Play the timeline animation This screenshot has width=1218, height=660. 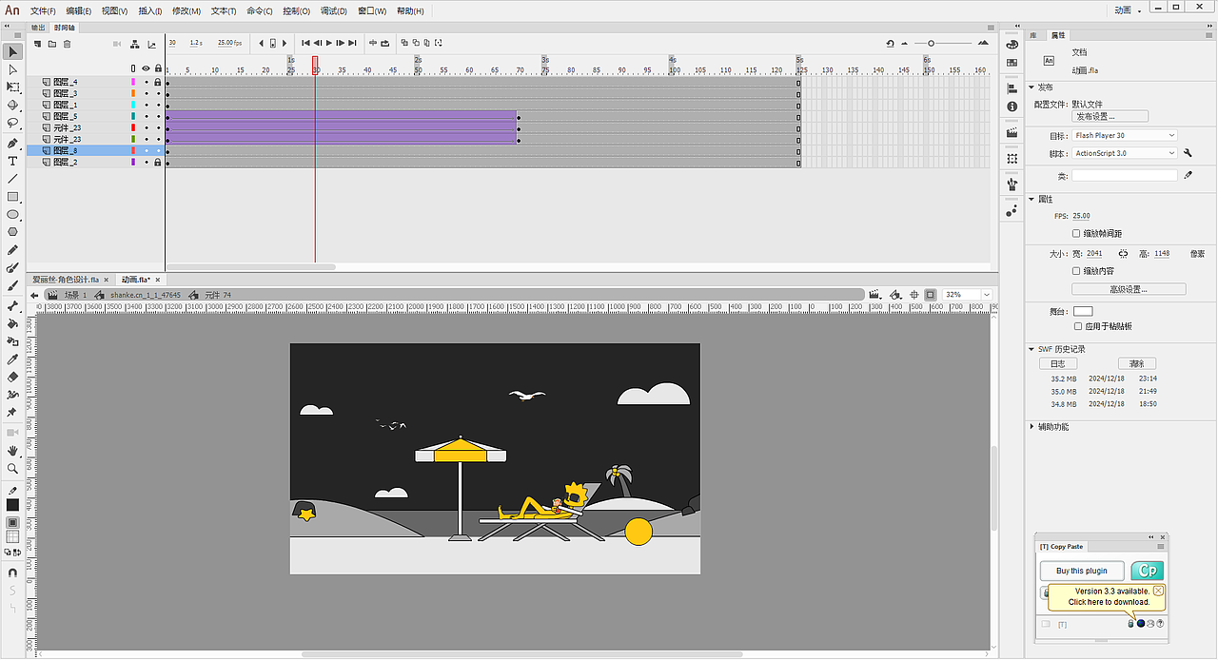coord(329,43)
